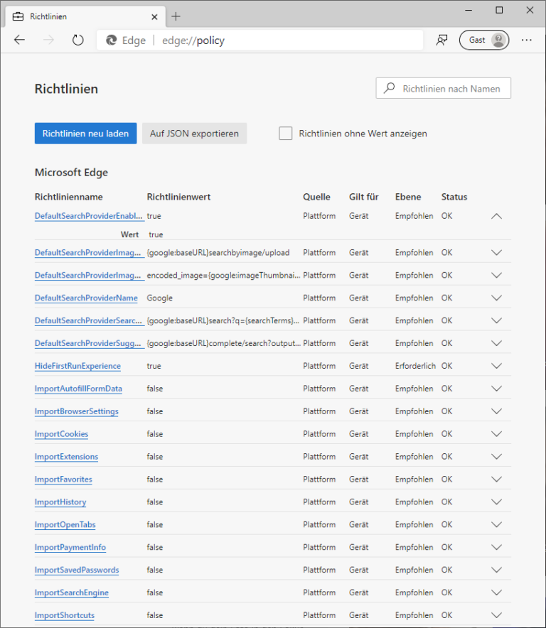The height and width of the screenshot is (628, 546).
Task: Open a new tab with the plus button
Action: coord(175,16)
